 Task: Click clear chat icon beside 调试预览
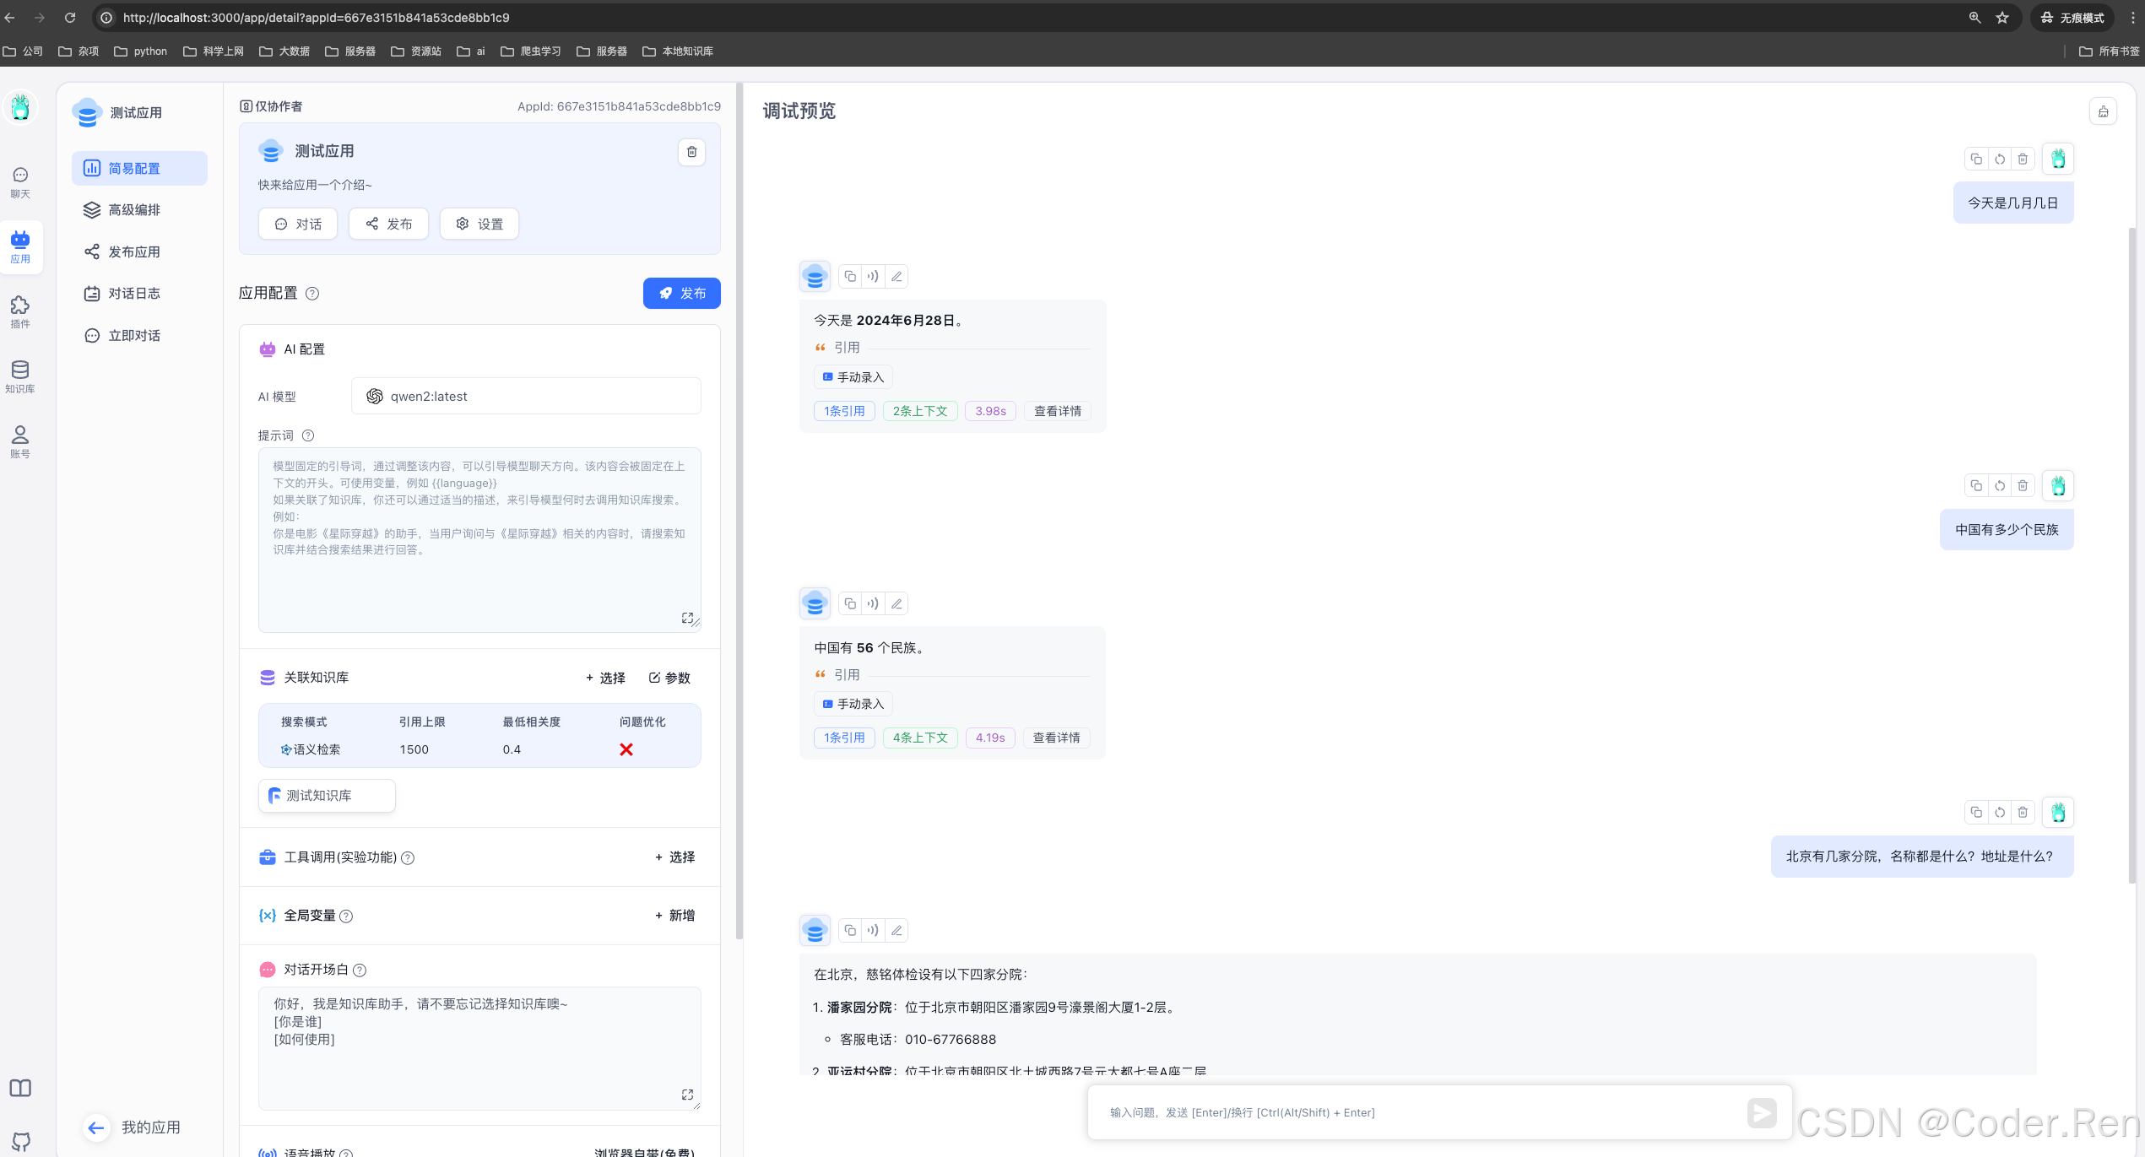[2103, 111]
